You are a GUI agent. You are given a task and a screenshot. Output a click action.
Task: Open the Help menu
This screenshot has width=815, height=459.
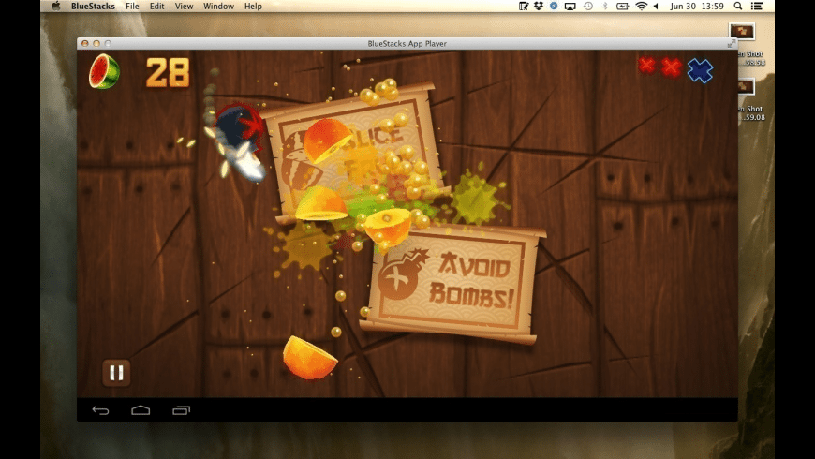[253, 7]
